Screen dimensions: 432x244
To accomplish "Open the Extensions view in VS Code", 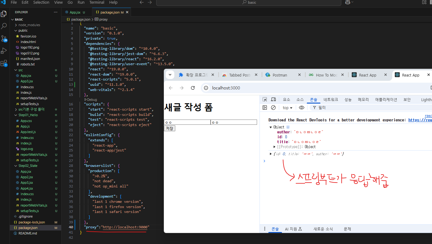I will 4,63.
